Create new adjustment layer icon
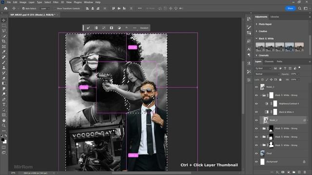312x175 pixels. pyautogui.click(x=288, y=172)
